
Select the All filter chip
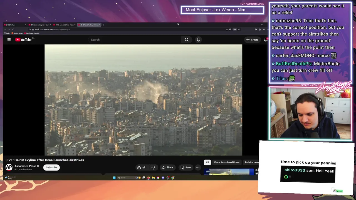click(207, 162)
